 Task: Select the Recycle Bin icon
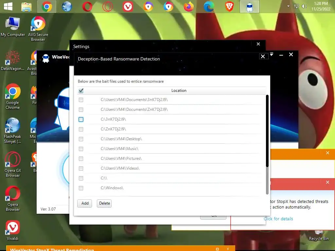click(x=319, y=236)
